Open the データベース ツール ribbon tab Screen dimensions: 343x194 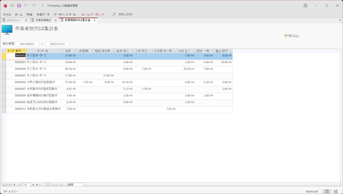[x=65, y=14]
